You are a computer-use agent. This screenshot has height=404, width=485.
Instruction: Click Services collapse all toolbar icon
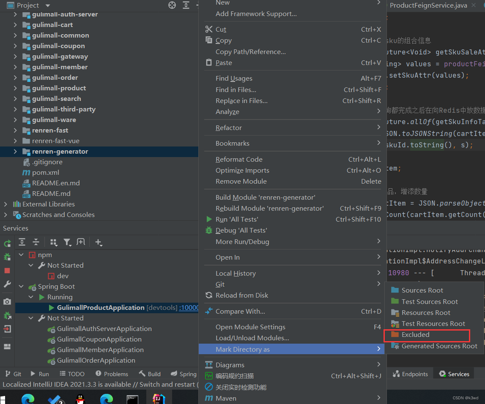point(36,242)
